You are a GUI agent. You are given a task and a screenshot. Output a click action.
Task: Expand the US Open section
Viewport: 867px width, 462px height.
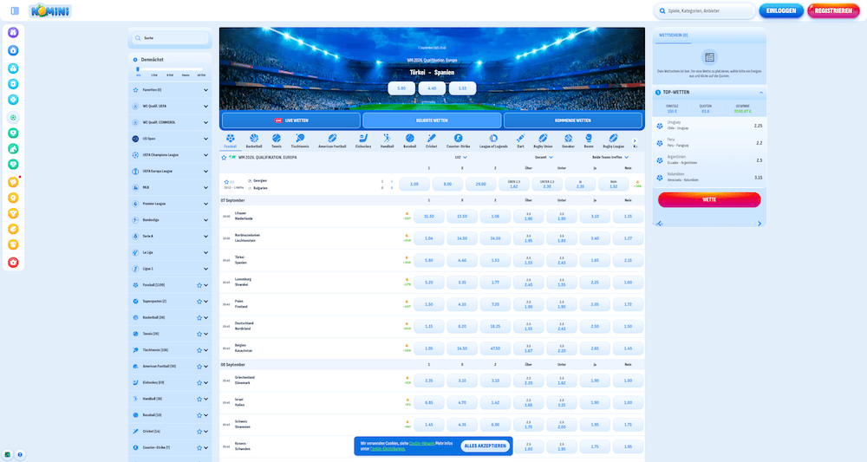[205, 138]
